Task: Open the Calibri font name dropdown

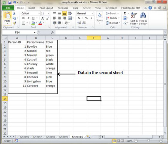Action: pos(39,13)
